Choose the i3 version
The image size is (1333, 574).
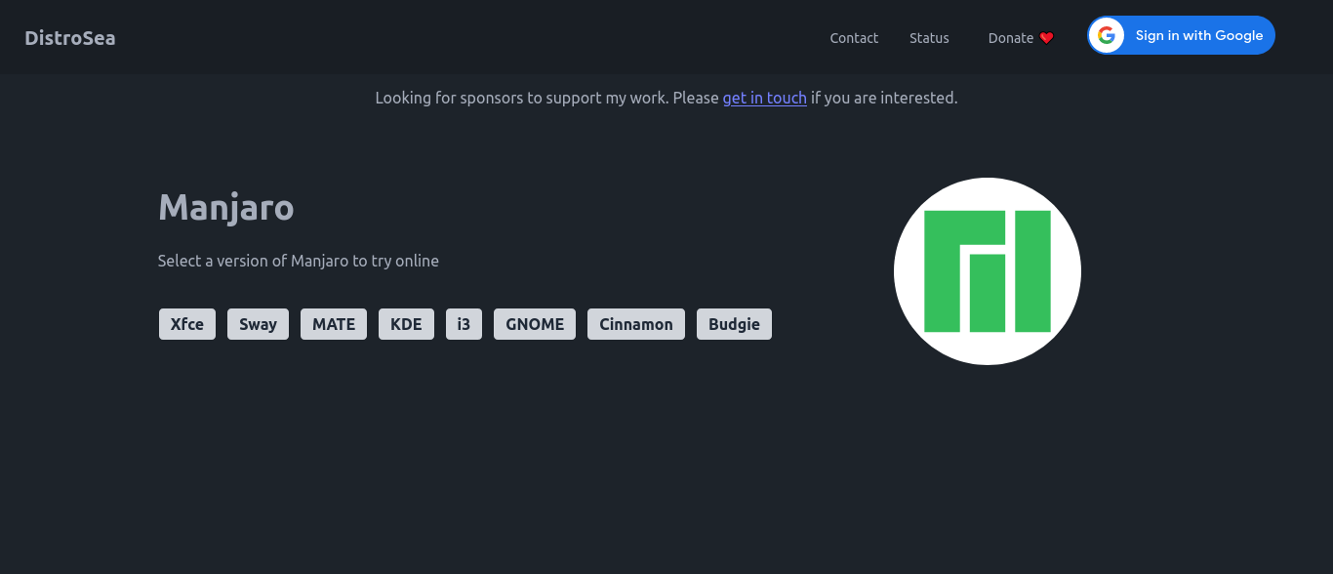click(x=464, y=324)
